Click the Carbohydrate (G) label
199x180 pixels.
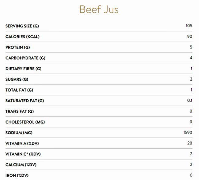point(25,58)
